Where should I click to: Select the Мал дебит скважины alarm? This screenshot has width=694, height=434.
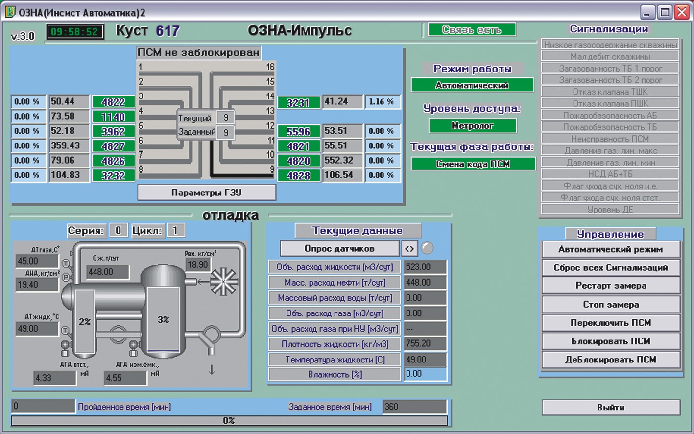pos(610,56)
